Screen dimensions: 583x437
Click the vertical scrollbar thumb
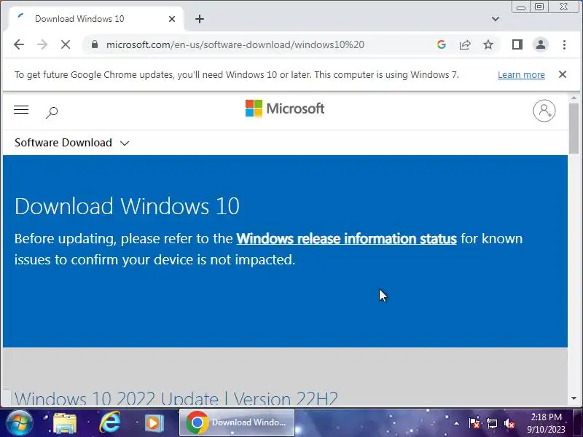coord(574,128)
